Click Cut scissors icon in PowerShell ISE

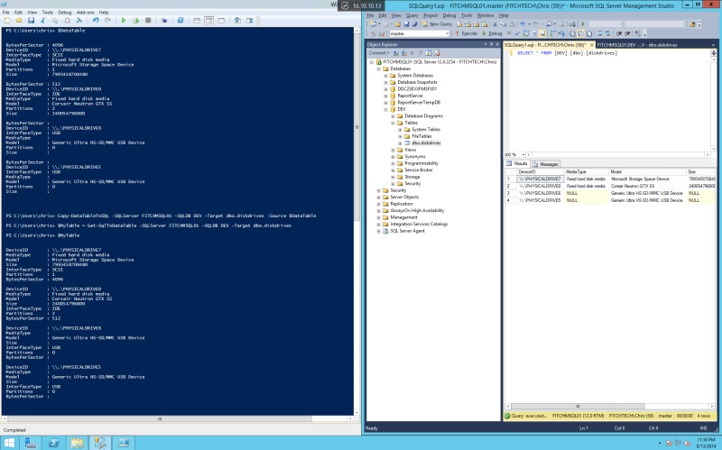pyautogui.click(x=42, y=21)
